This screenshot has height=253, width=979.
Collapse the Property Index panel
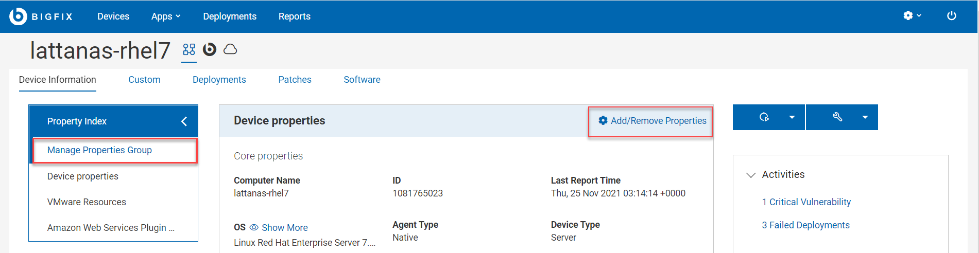coord(184,121)
